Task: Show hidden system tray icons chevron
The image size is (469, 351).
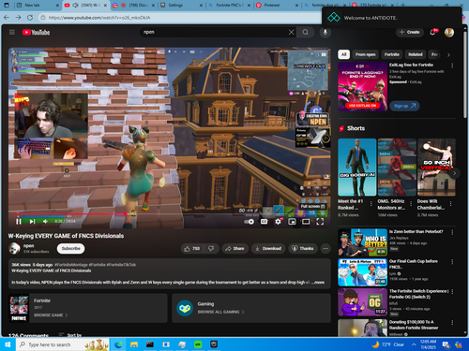Action: point(414,344)
